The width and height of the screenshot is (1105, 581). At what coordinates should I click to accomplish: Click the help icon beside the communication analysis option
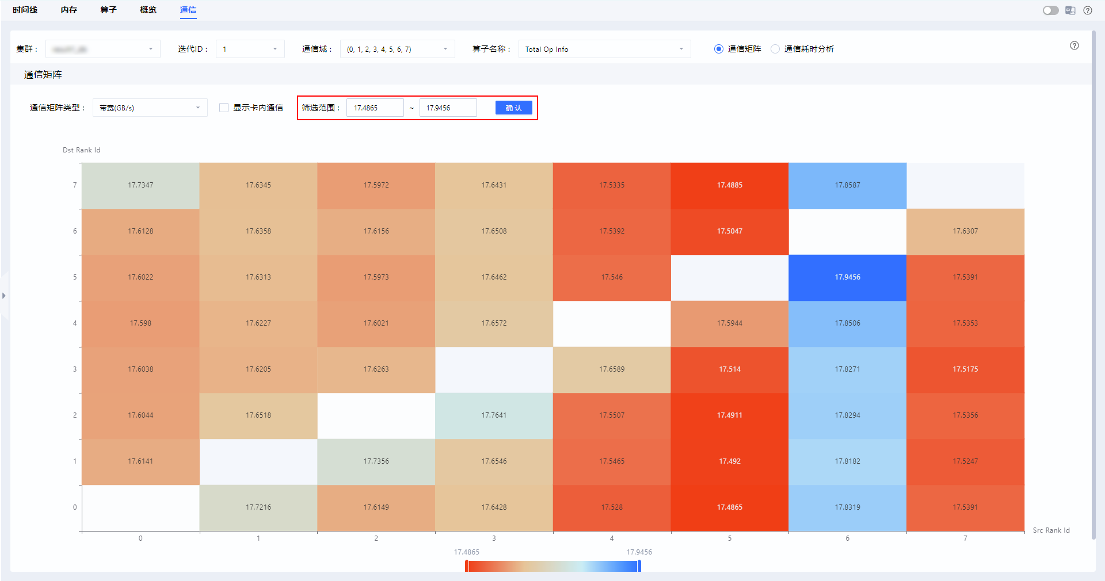[1074, 45]
